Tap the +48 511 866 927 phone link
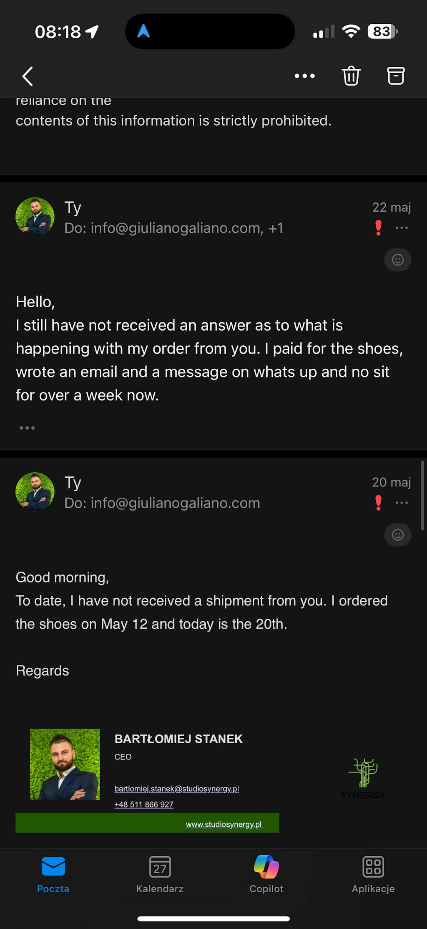This screenshot has height=929, width=427. pos(144,805)
